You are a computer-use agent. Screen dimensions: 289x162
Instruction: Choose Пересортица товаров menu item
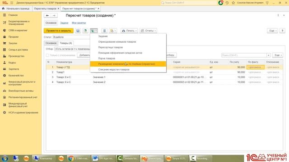(x=128, y=47)
